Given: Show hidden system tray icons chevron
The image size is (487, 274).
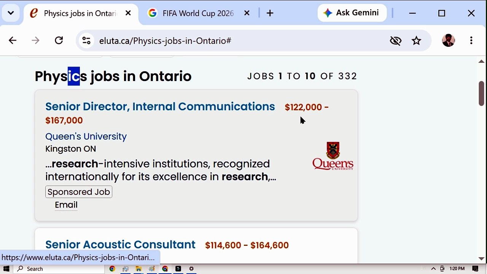Looking at the screenshot, I should [433, 269].
